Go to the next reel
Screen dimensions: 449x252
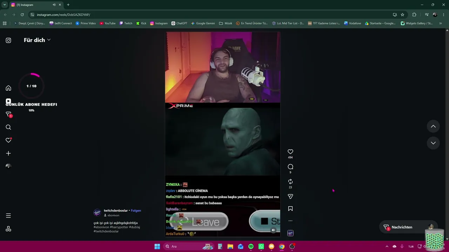433,143
